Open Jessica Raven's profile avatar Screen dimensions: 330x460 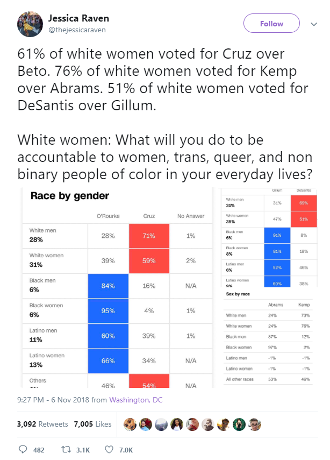(x=30, y=24)
